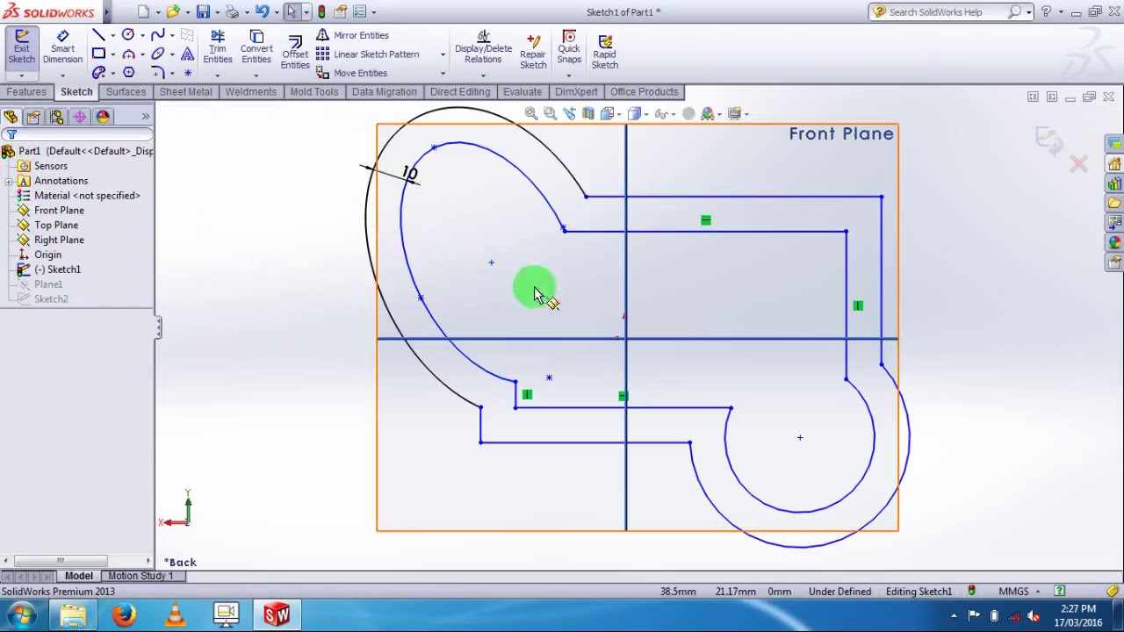Switch to the Sheet Metal tab

pos(185,91)
